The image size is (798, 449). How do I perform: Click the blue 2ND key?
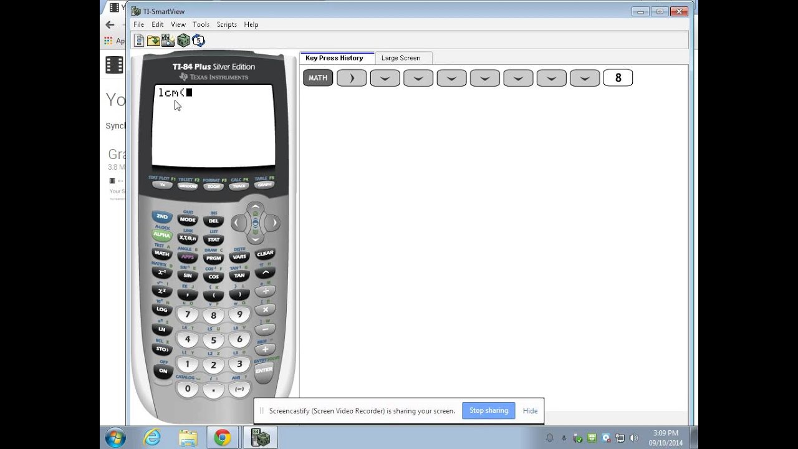[162, 217]
